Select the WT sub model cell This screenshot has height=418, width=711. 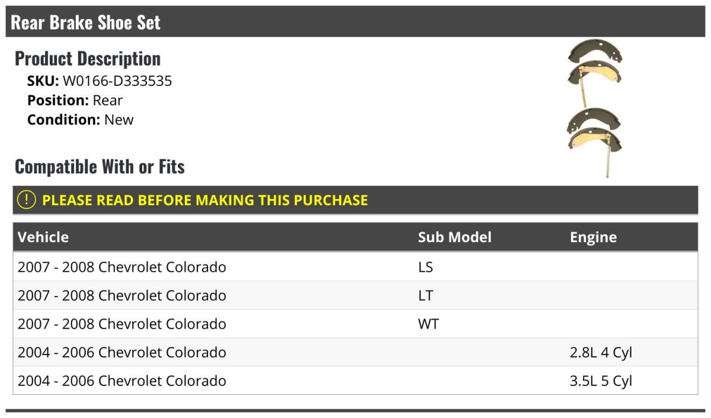point(428,324)
